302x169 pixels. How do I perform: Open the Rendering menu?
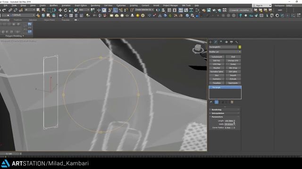tap(95, 6)
